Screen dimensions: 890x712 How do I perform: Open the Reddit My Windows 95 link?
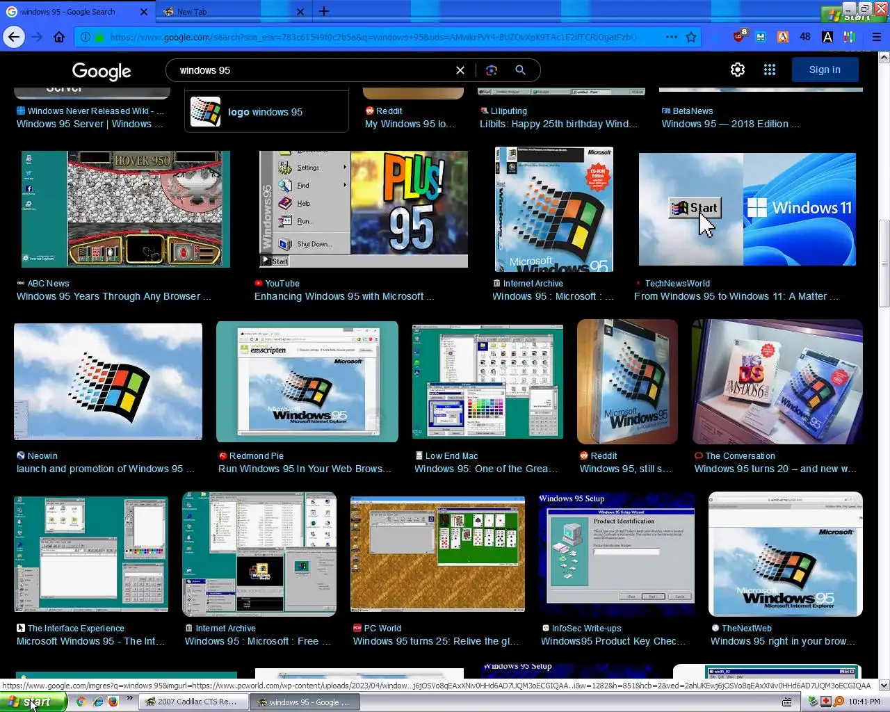click(410, 124)
